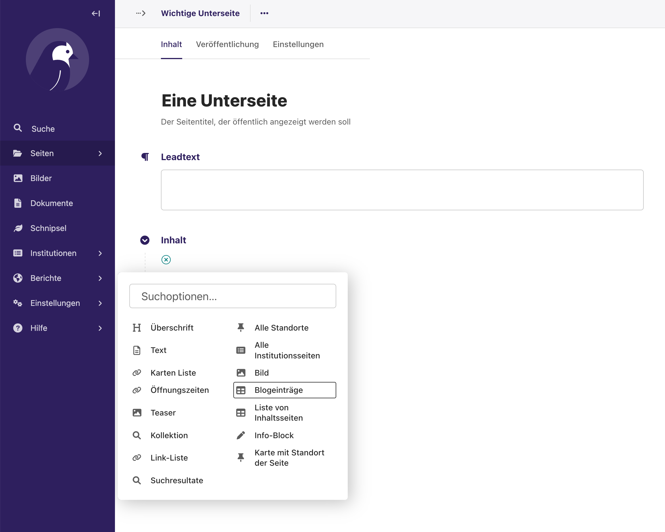Click into the Leadtext text area
The width and height of the screenshot is (665, 532).
[402, 190]
